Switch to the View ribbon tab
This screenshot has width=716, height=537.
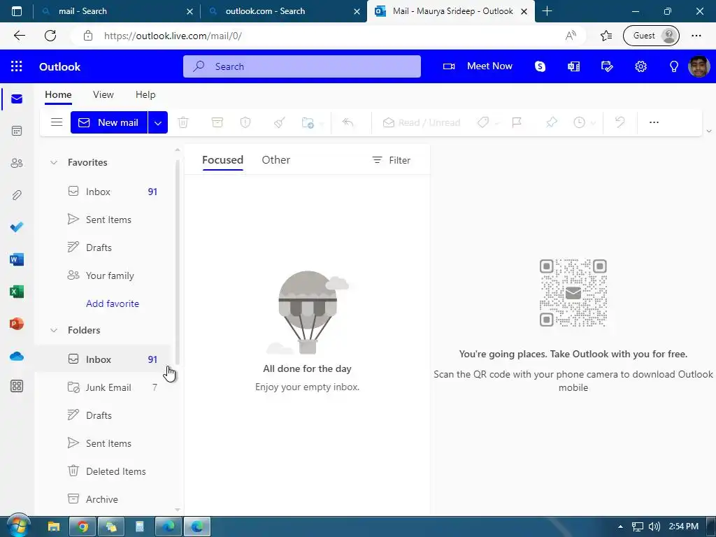tap(103, 94)
